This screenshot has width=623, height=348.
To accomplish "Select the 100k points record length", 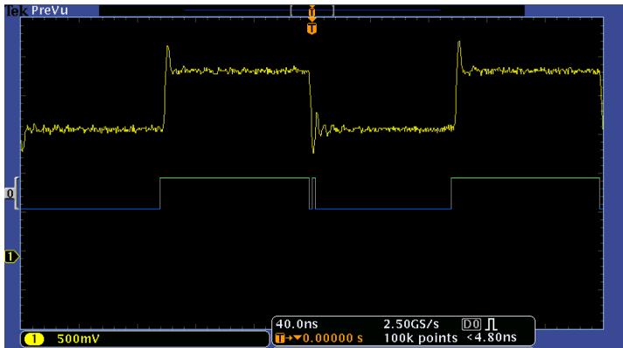I will point(420,338).
